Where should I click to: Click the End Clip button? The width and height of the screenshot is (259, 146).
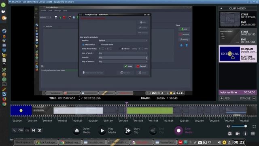tap(153, 131)
